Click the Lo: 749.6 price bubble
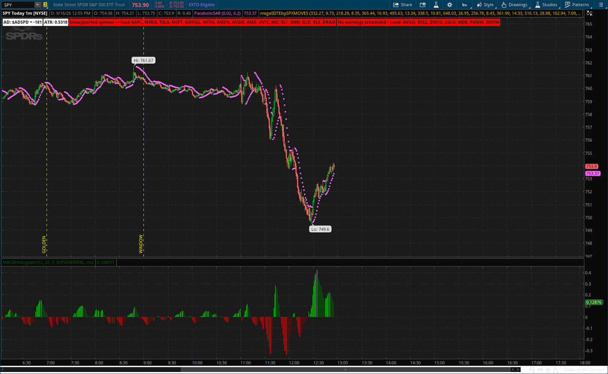The width and height of the screenshot is (608, 374). coord(320,229)
